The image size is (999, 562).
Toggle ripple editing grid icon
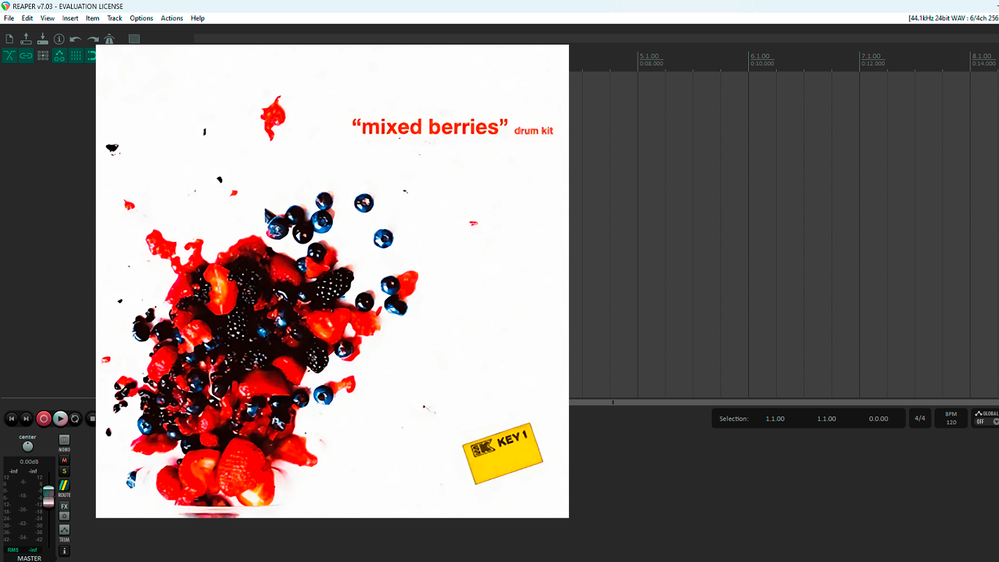pyautogui.click(x=43, y=56)
